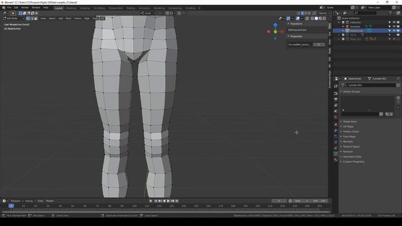
Task: Open the Object Data mesh properties tab
Action: pos(336,154)
